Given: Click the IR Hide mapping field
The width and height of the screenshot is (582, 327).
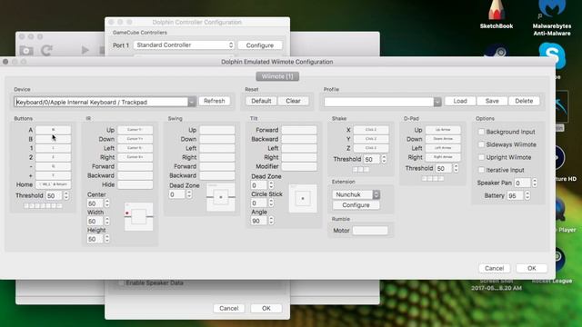Looking at the screenshot, I should [x=135, y=184].
